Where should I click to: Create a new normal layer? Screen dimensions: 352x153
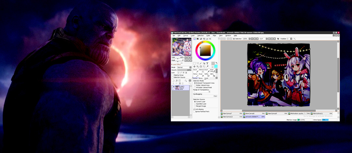tap(173, 80)
